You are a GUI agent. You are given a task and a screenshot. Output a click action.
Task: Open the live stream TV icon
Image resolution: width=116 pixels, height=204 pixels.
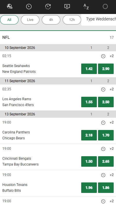coord(67,6)
